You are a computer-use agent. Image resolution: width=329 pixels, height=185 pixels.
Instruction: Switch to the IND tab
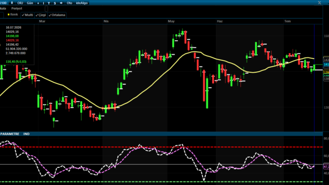pos(26,134)
